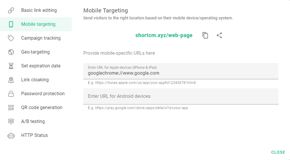Open the QR code generation page
The height and width of the screenshot is (160, 290).
42,108
